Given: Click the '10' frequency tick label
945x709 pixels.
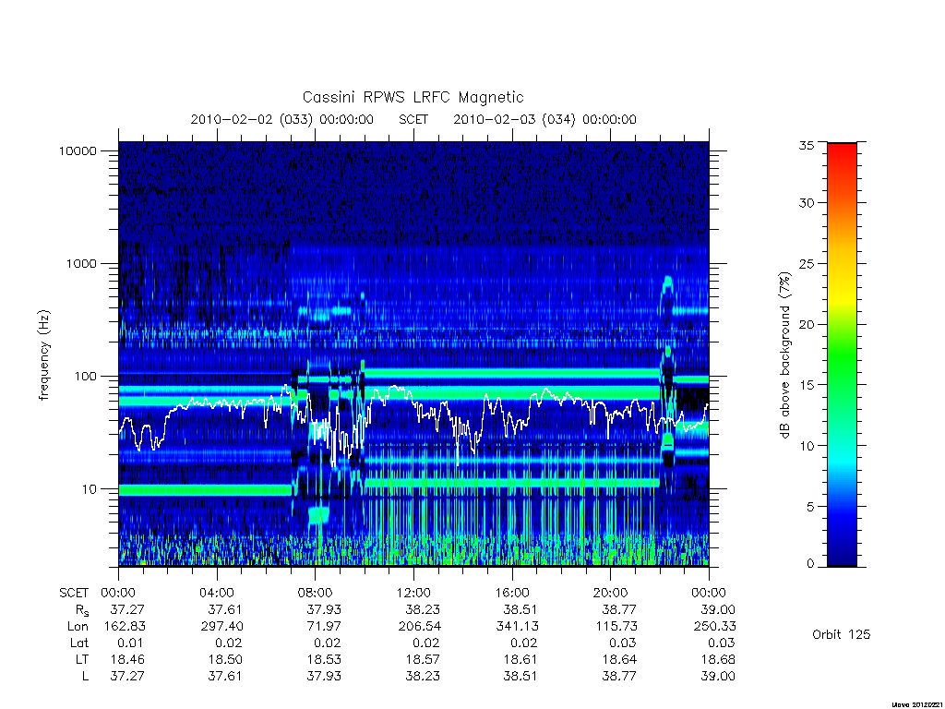Looking at the screenshot, I should (90, 489).
